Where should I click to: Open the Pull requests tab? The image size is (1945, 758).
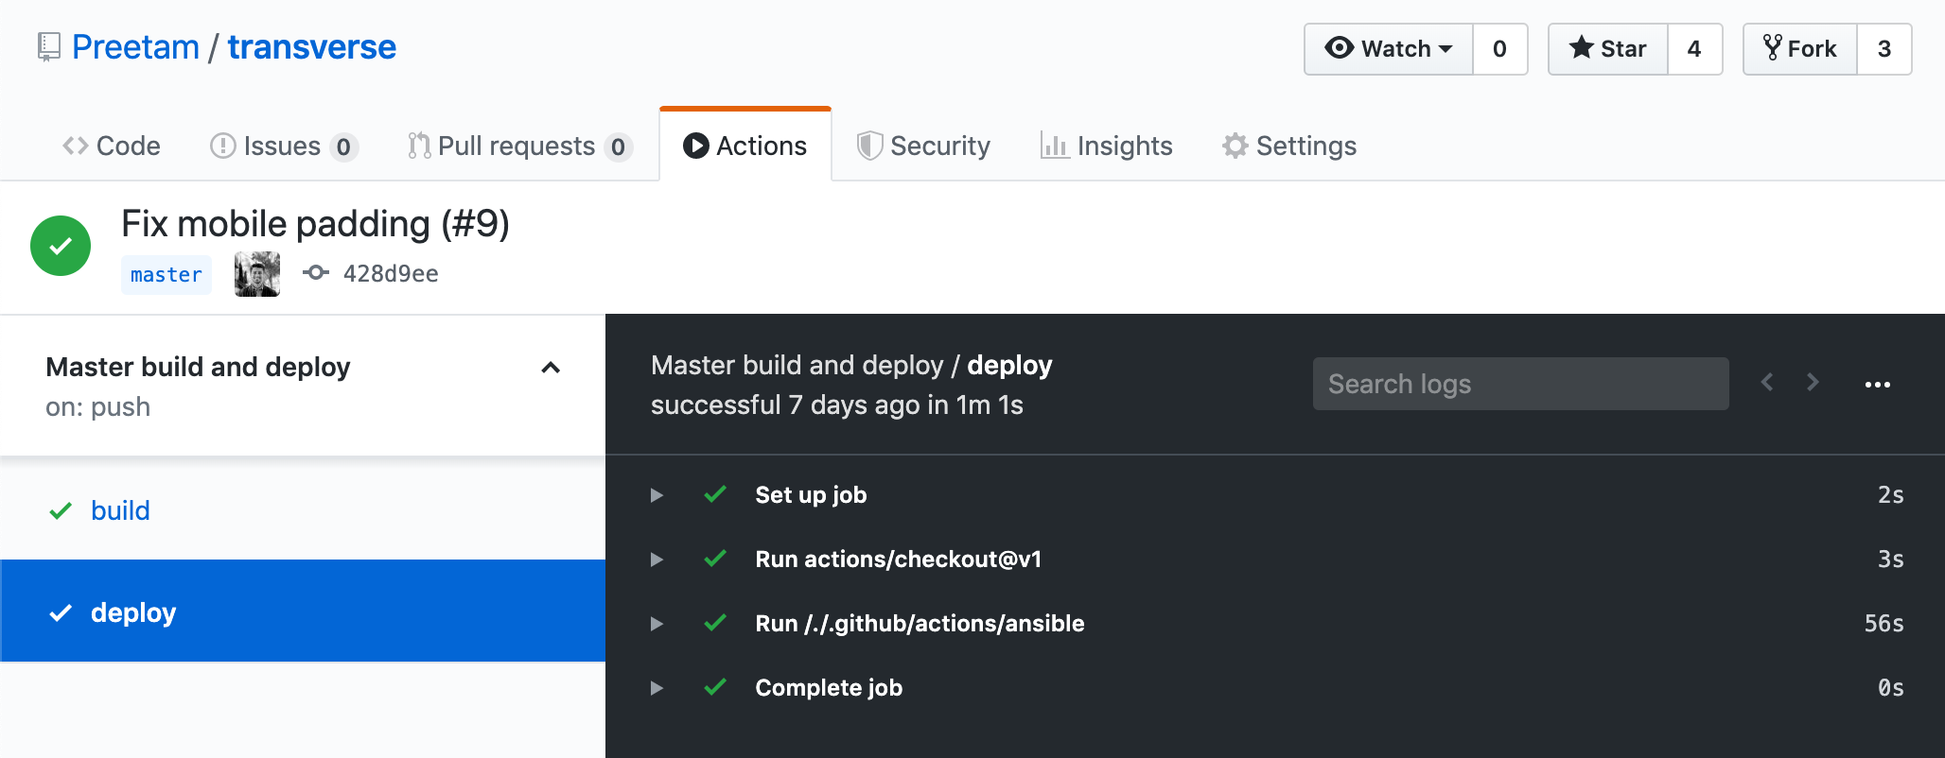[519, 146]
